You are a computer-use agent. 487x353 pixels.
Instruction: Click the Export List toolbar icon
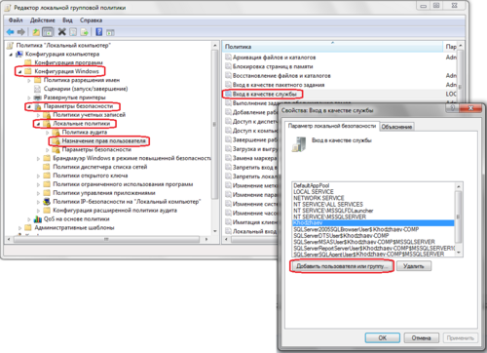85,32
